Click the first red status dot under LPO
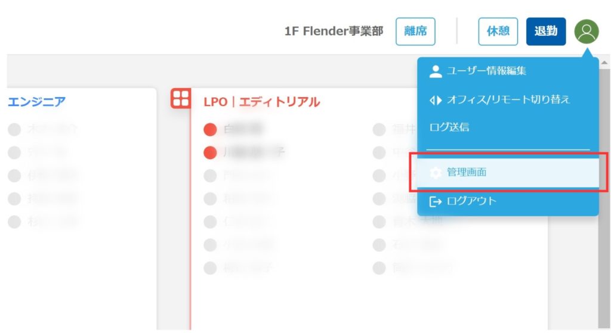This screenshot has width=611, height=333. tap(210, 130)
